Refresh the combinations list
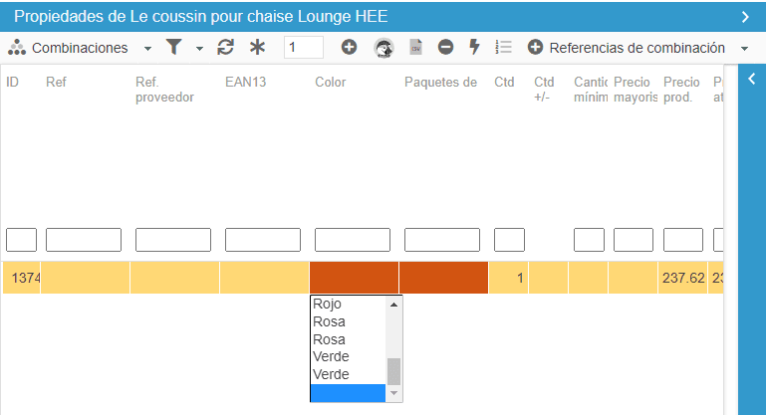 226,48
